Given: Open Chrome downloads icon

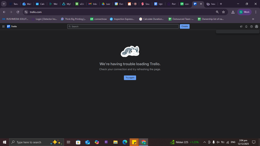Looking at the screenshot, I should pos(233,12).
